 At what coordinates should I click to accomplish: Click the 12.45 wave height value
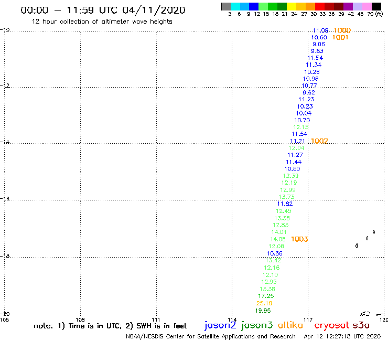(284, 211)
